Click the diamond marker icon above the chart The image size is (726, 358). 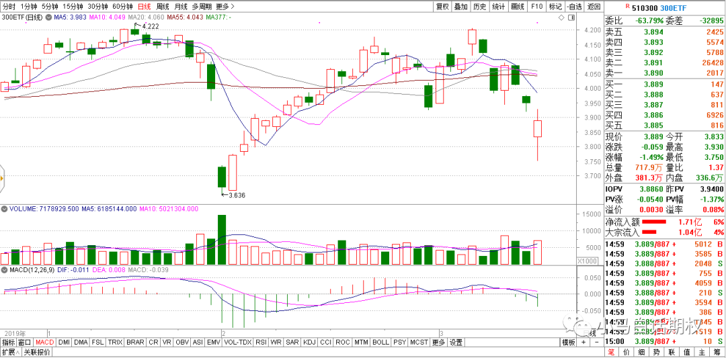click(561, 17)
